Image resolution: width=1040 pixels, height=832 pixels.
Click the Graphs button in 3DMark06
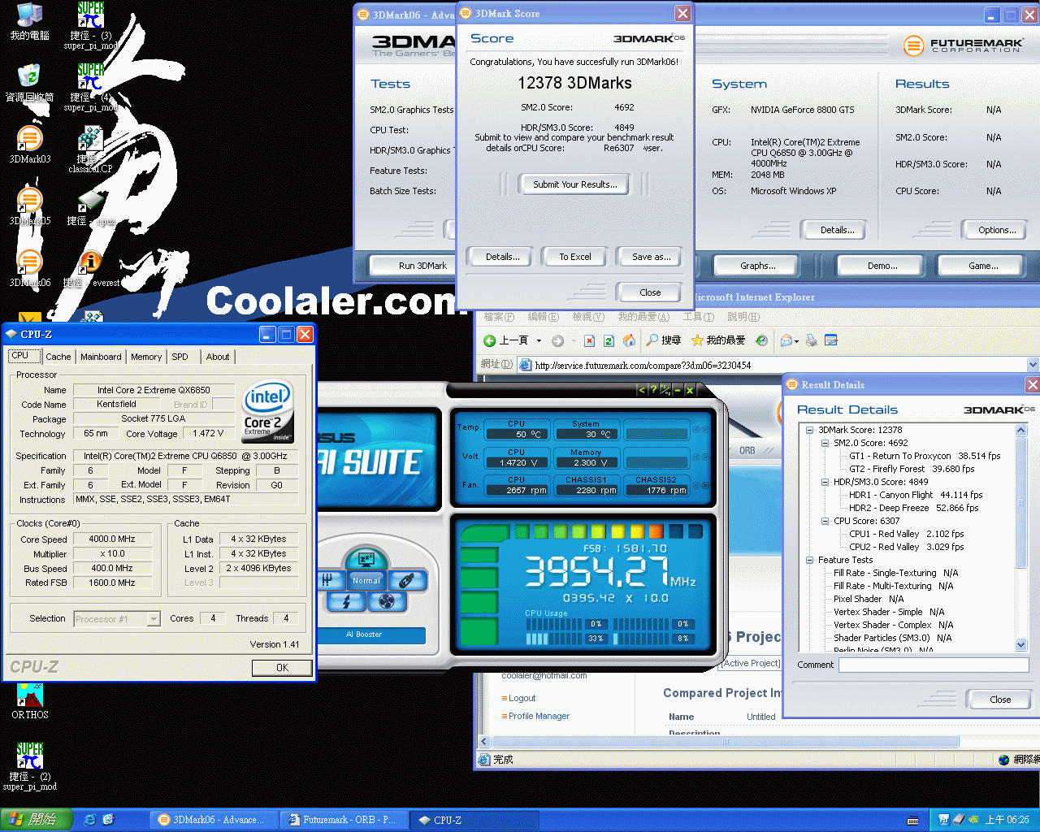[x=757, y=266]
